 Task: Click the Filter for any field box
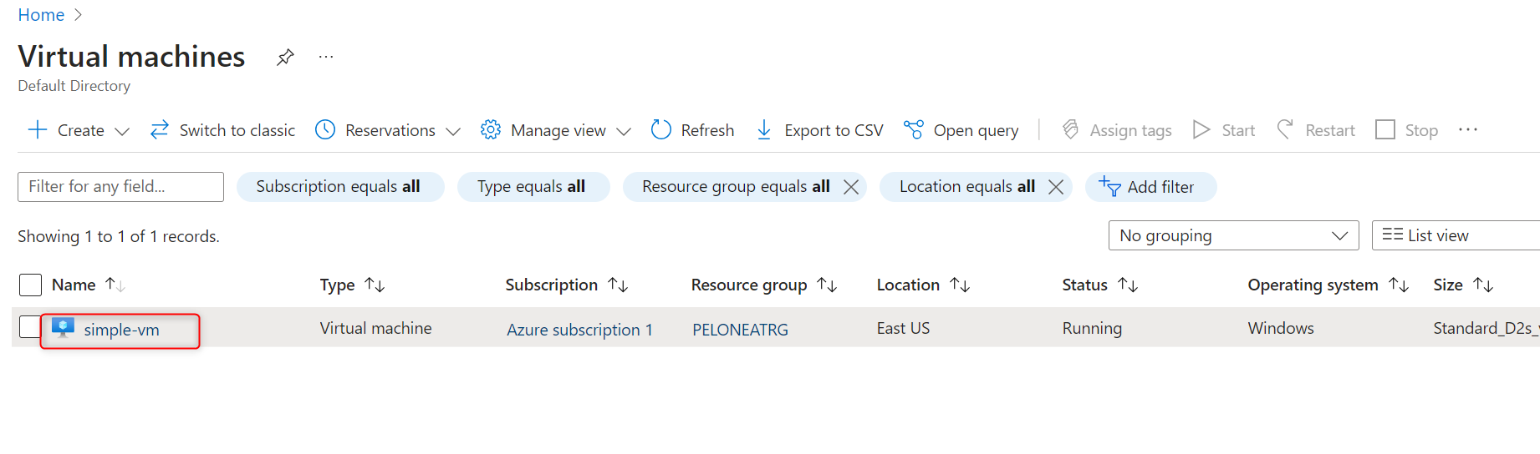(120, 187)
